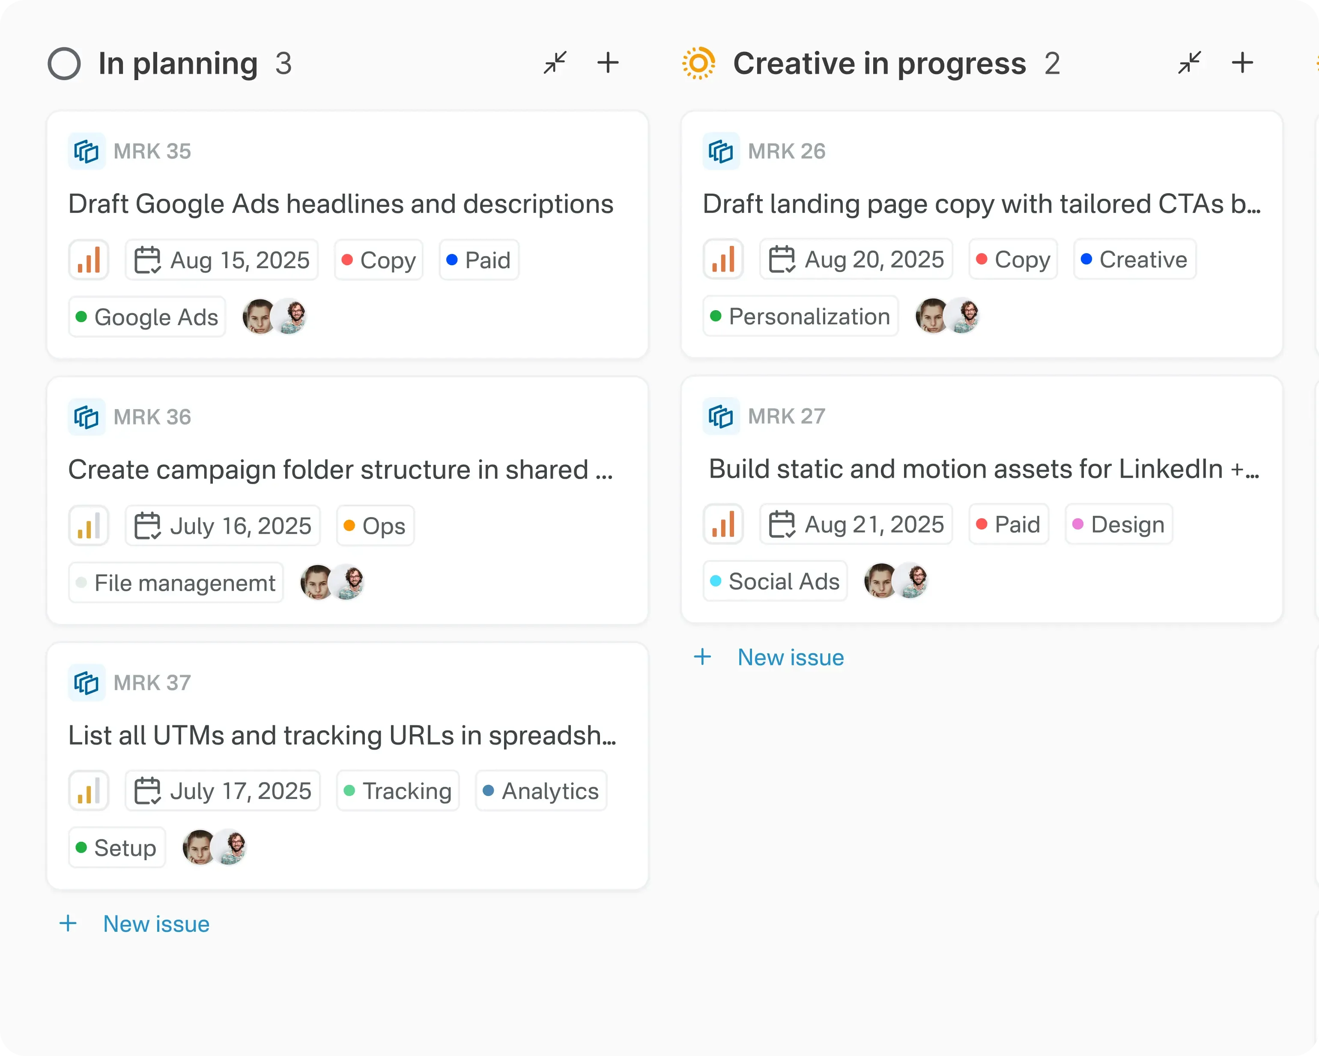Image resolution: width=1319 pixels, height=1056 pixels.
Task: Collapse the In planning column
Action: click(x=555, y=63)
